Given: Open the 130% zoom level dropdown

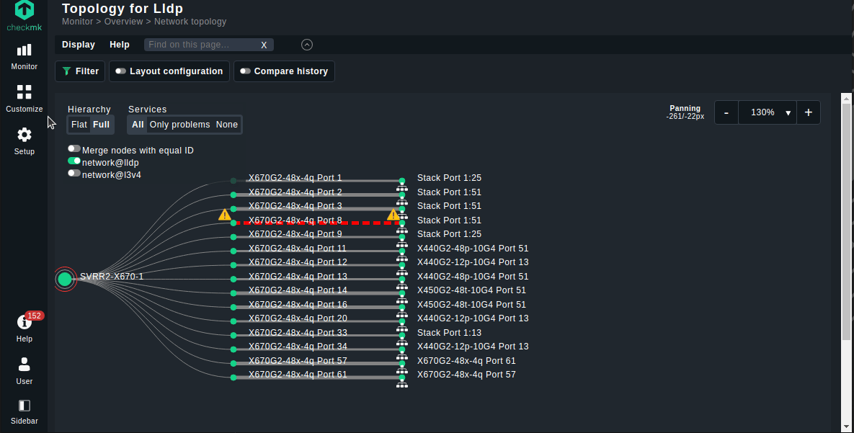Looking at the screenshot, I should (x=768, y=112).
